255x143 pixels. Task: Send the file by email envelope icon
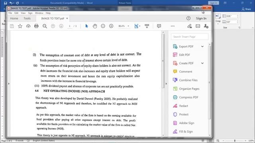[198, 26]
